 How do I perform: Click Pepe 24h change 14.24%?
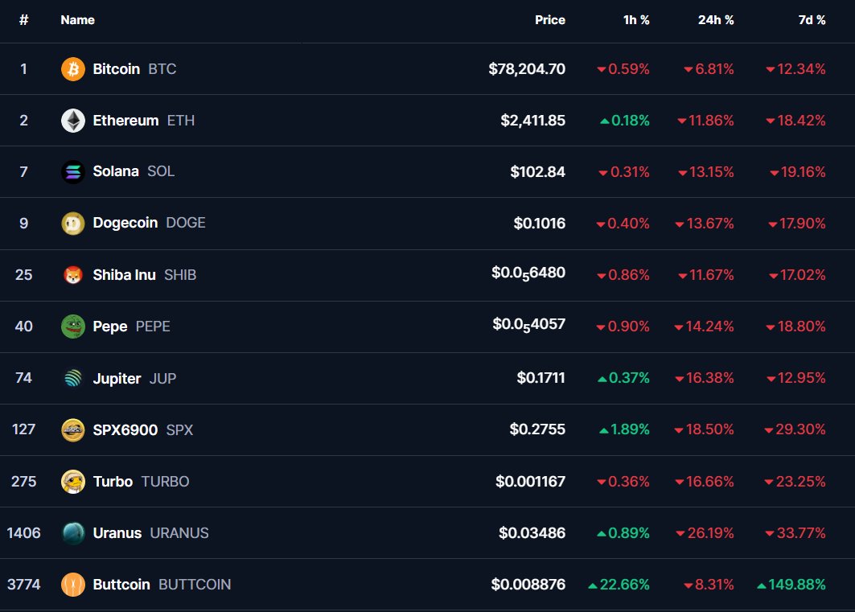(x=704, y=327)
